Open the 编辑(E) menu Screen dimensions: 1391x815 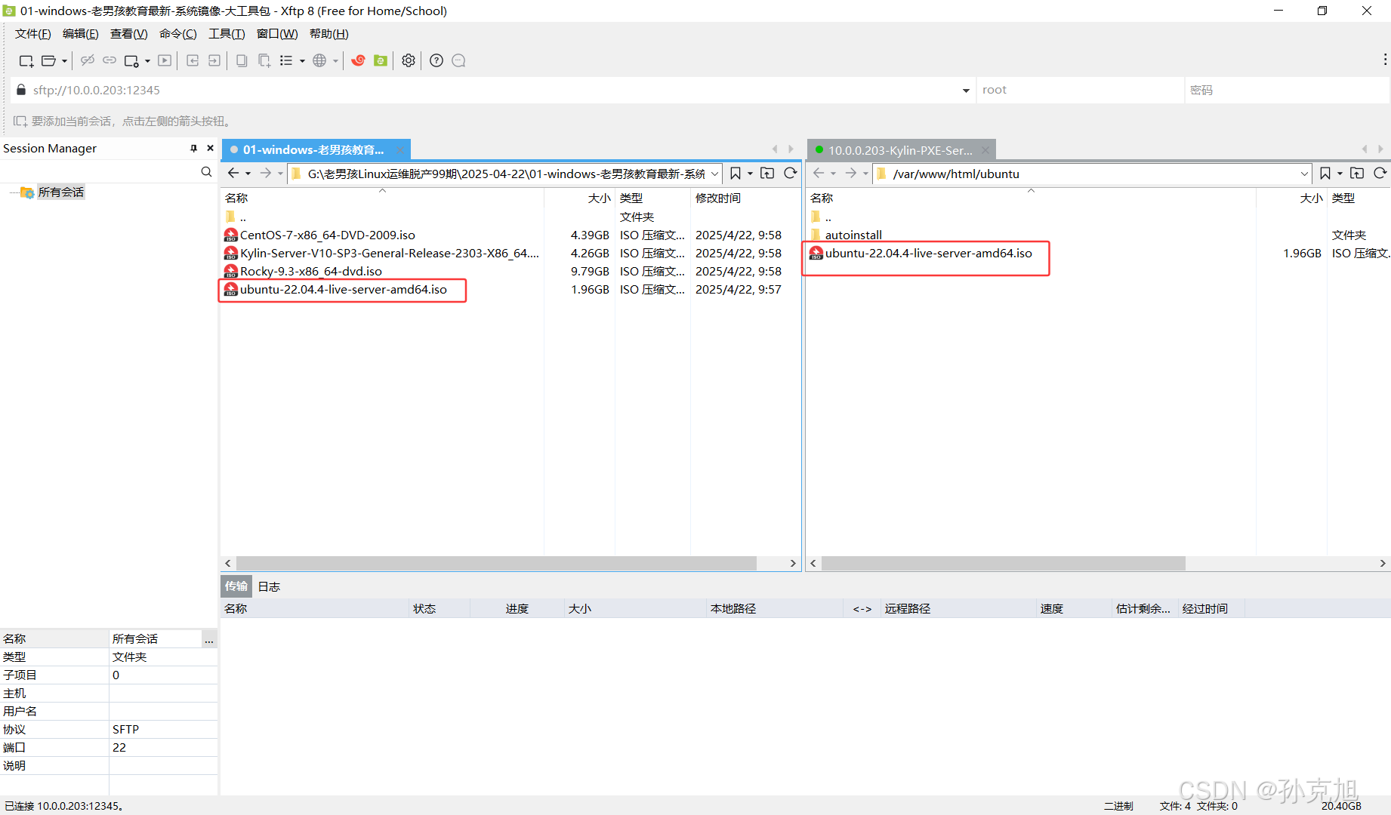[x=81, y=34]
